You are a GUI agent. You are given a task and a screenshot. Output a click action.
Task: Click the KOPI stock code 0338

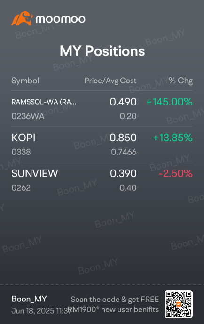click(21, 152)
